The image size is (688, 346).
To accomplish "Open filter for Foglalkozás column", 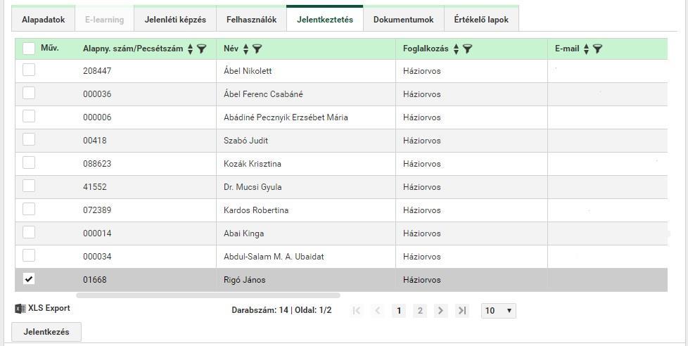I will (467, 49).
